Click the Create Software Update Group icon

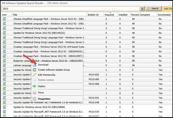point(34,70)
